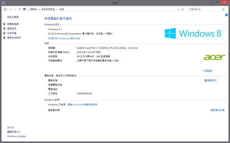Maximize the 系統 window
The width and height of the screenshot is (230, 143).
(x=217, y=2)
